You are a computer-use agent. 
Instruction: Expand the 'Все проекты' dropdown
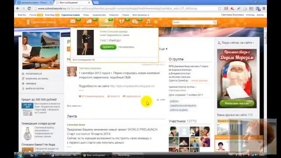click(140, 15)
